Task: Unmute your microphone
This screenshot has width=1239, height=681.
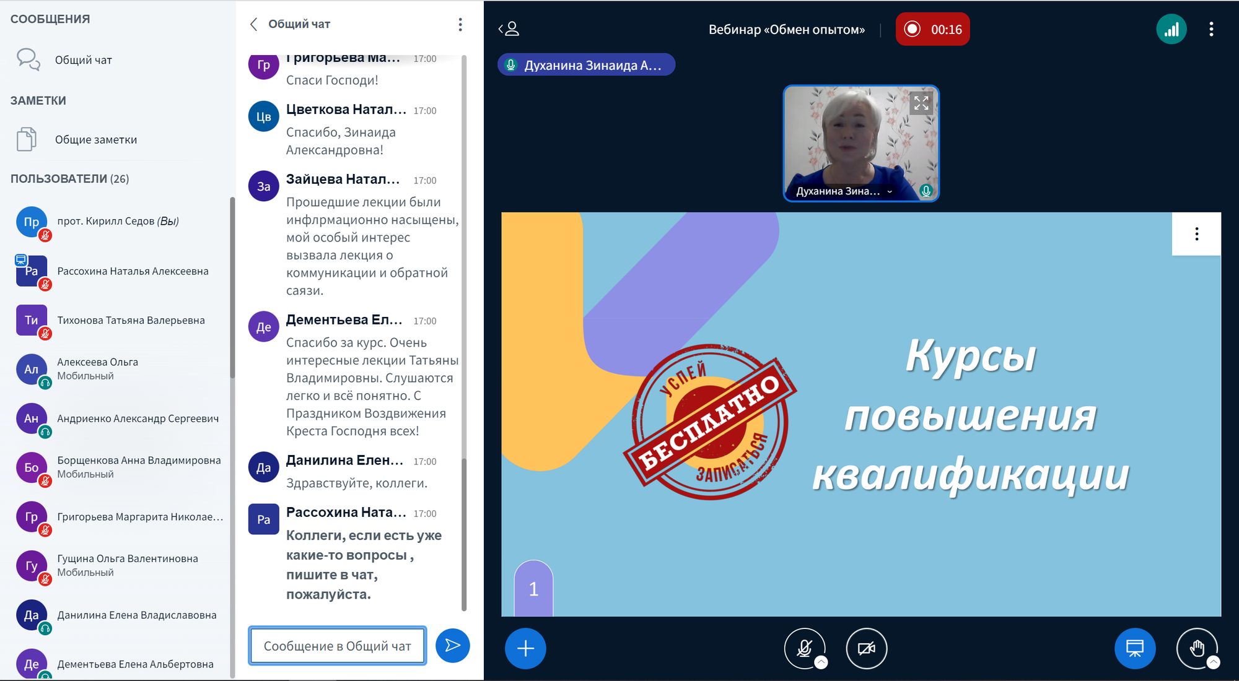Action: click(804, 648)
